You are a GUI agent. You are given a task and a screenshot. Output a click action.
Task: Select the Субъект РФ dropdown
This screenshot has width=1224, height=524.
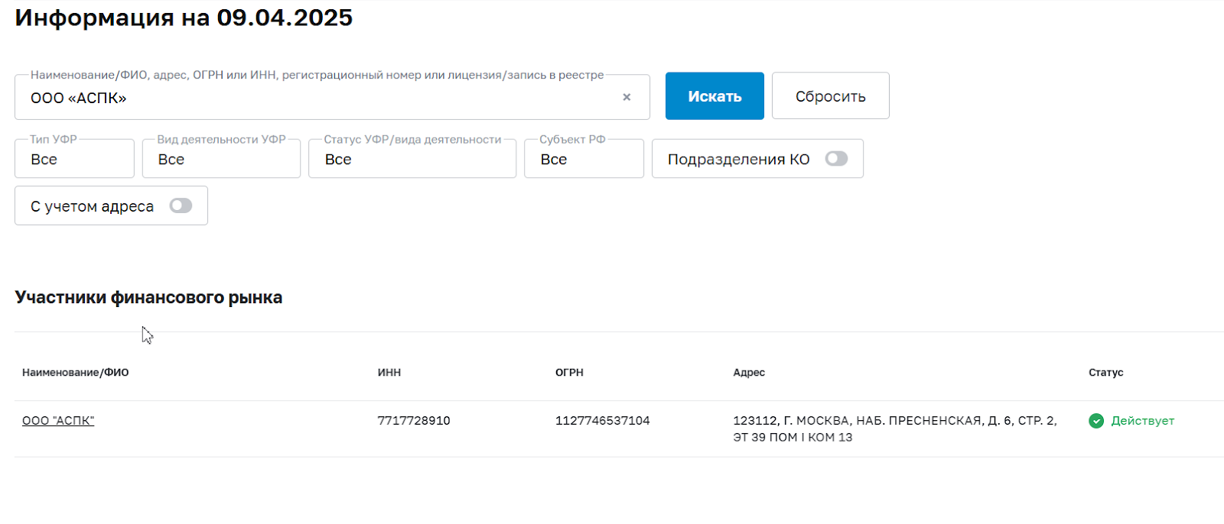pyautogui.click(x=584, y=159)
